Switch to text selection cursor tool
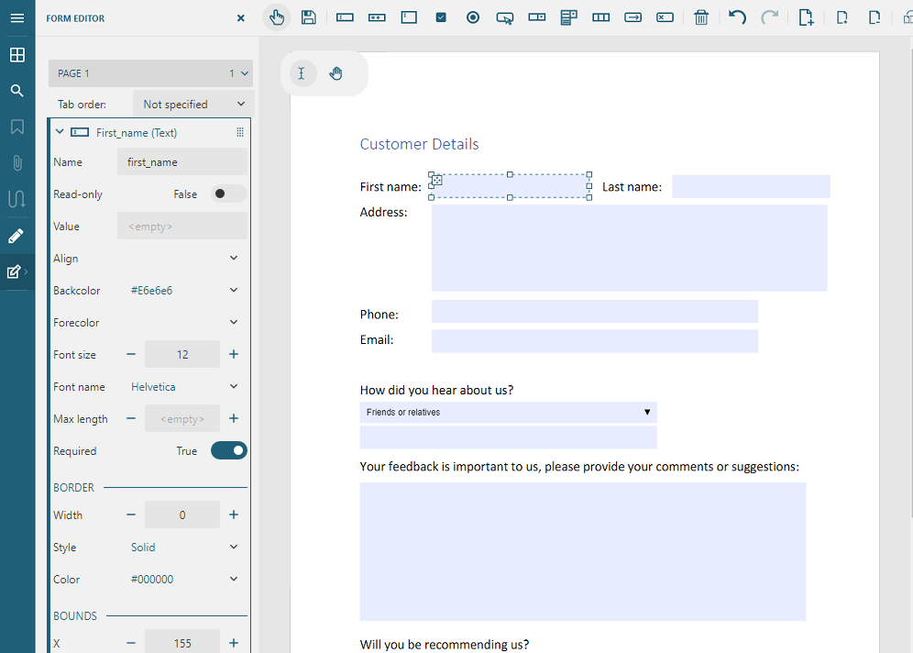This screenshot has width=913, height=653. pos(302,73)
